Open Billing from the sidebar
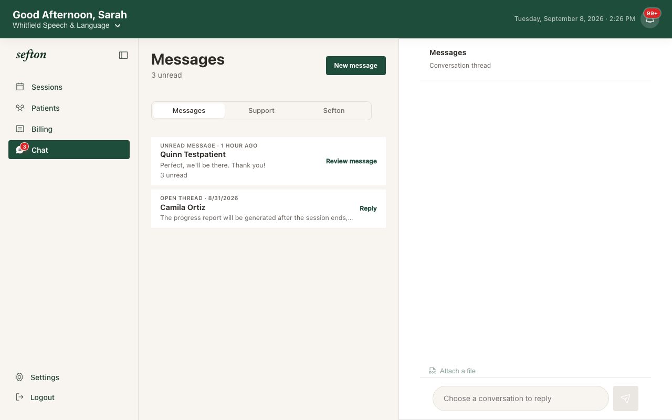Image resolution: width=672 pixels, height=420 pixels. 69,129
